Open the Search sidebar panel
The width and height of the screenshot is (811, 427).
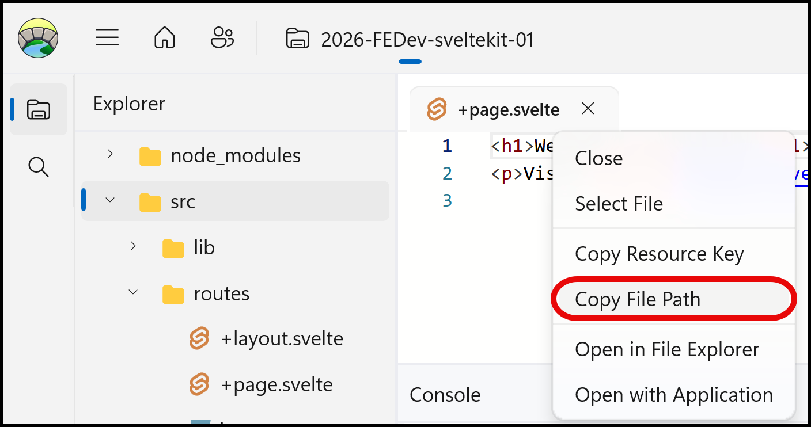(x=39, y=167)
